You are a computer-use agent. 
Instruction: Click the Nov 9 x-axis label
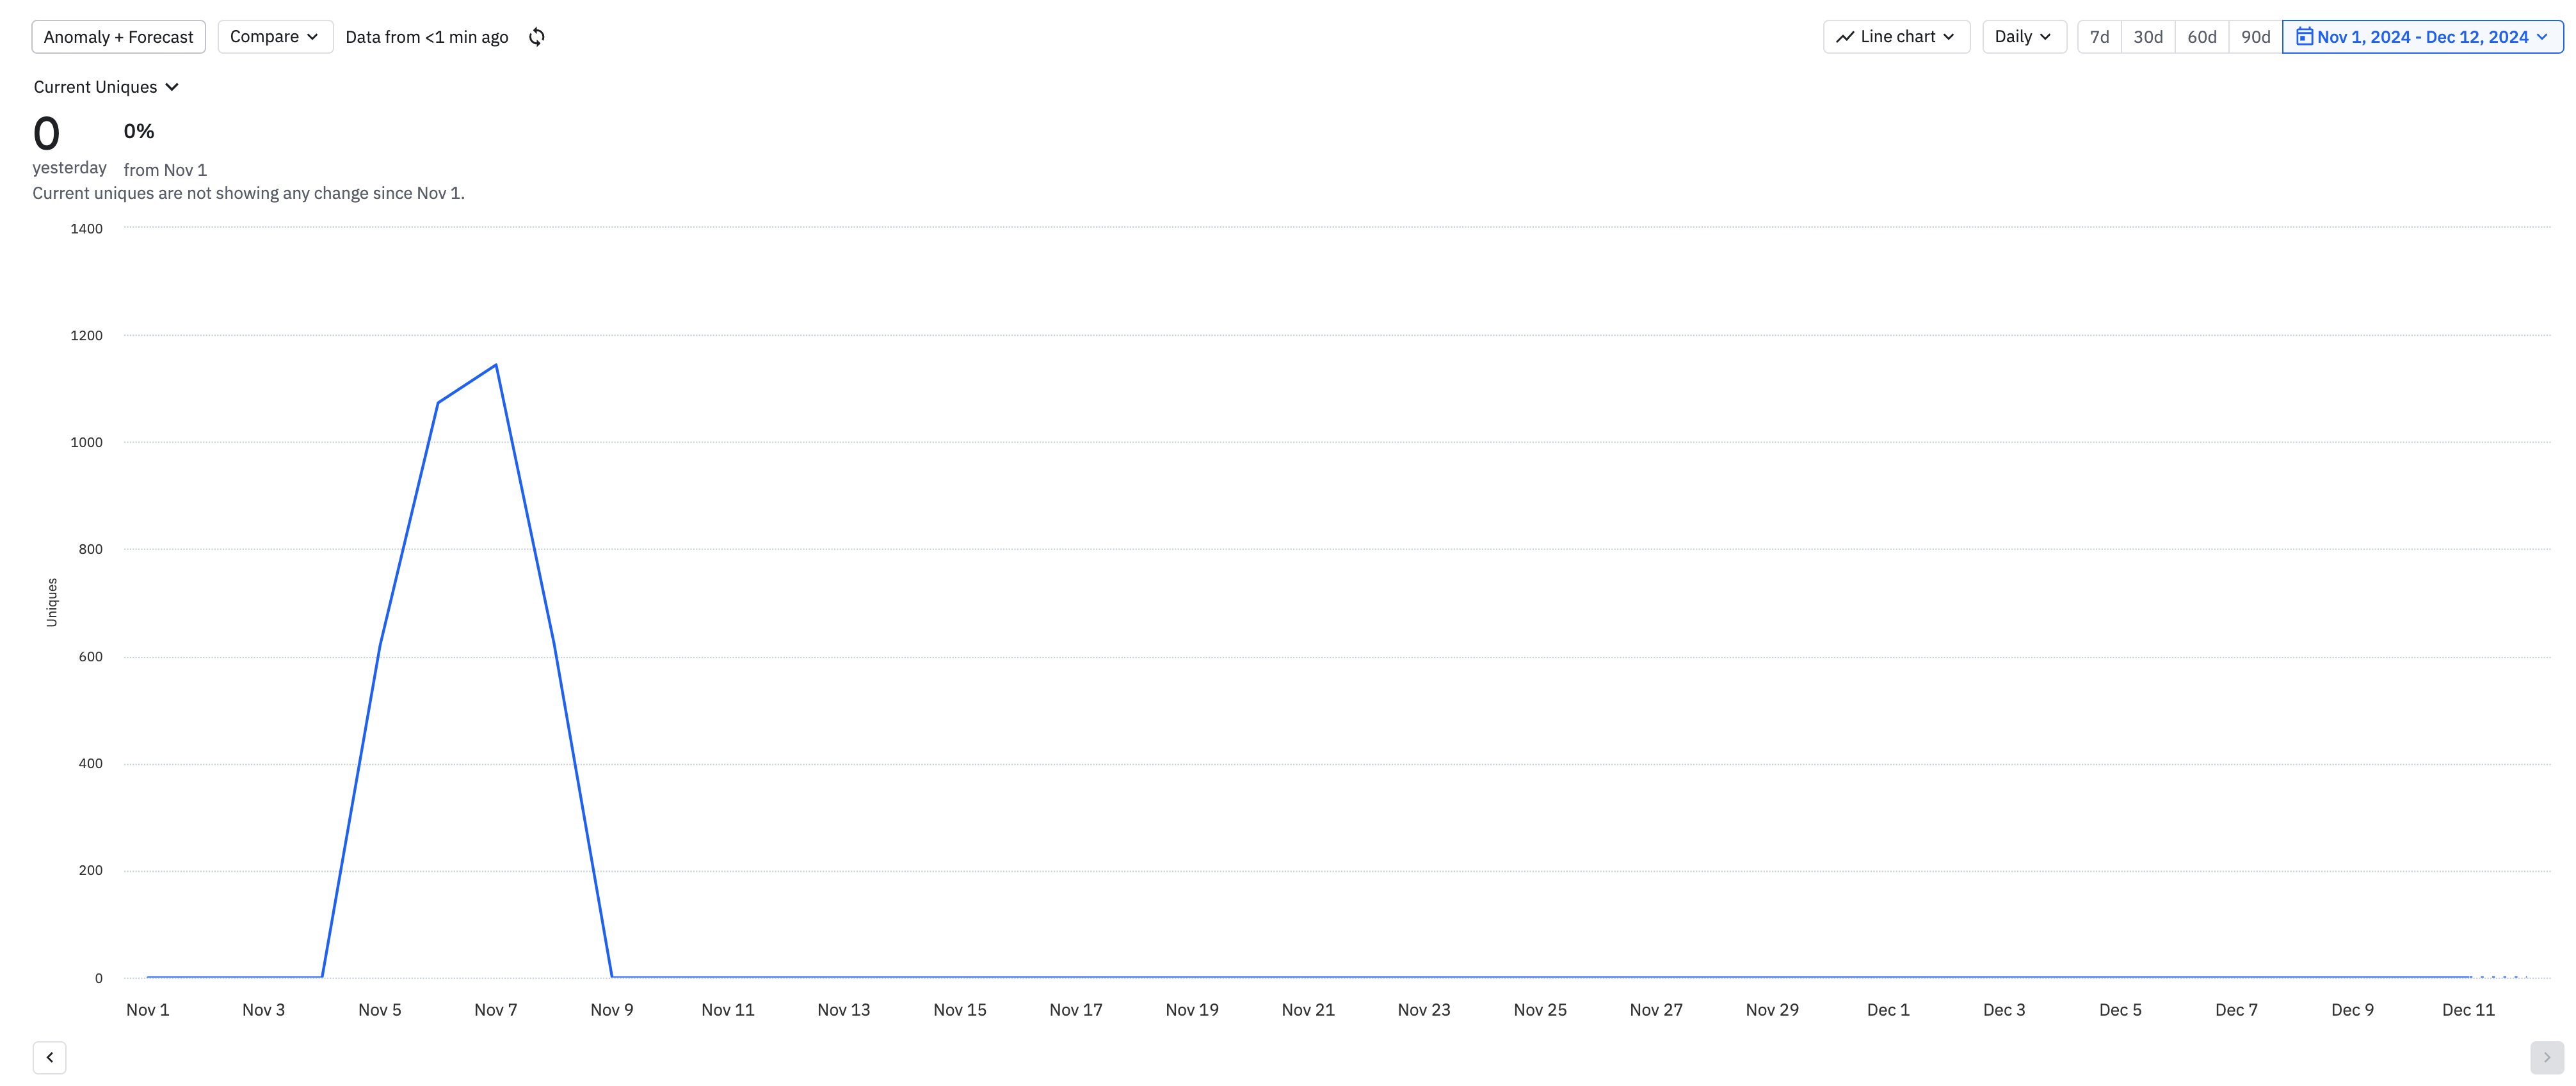point(612,1010)
